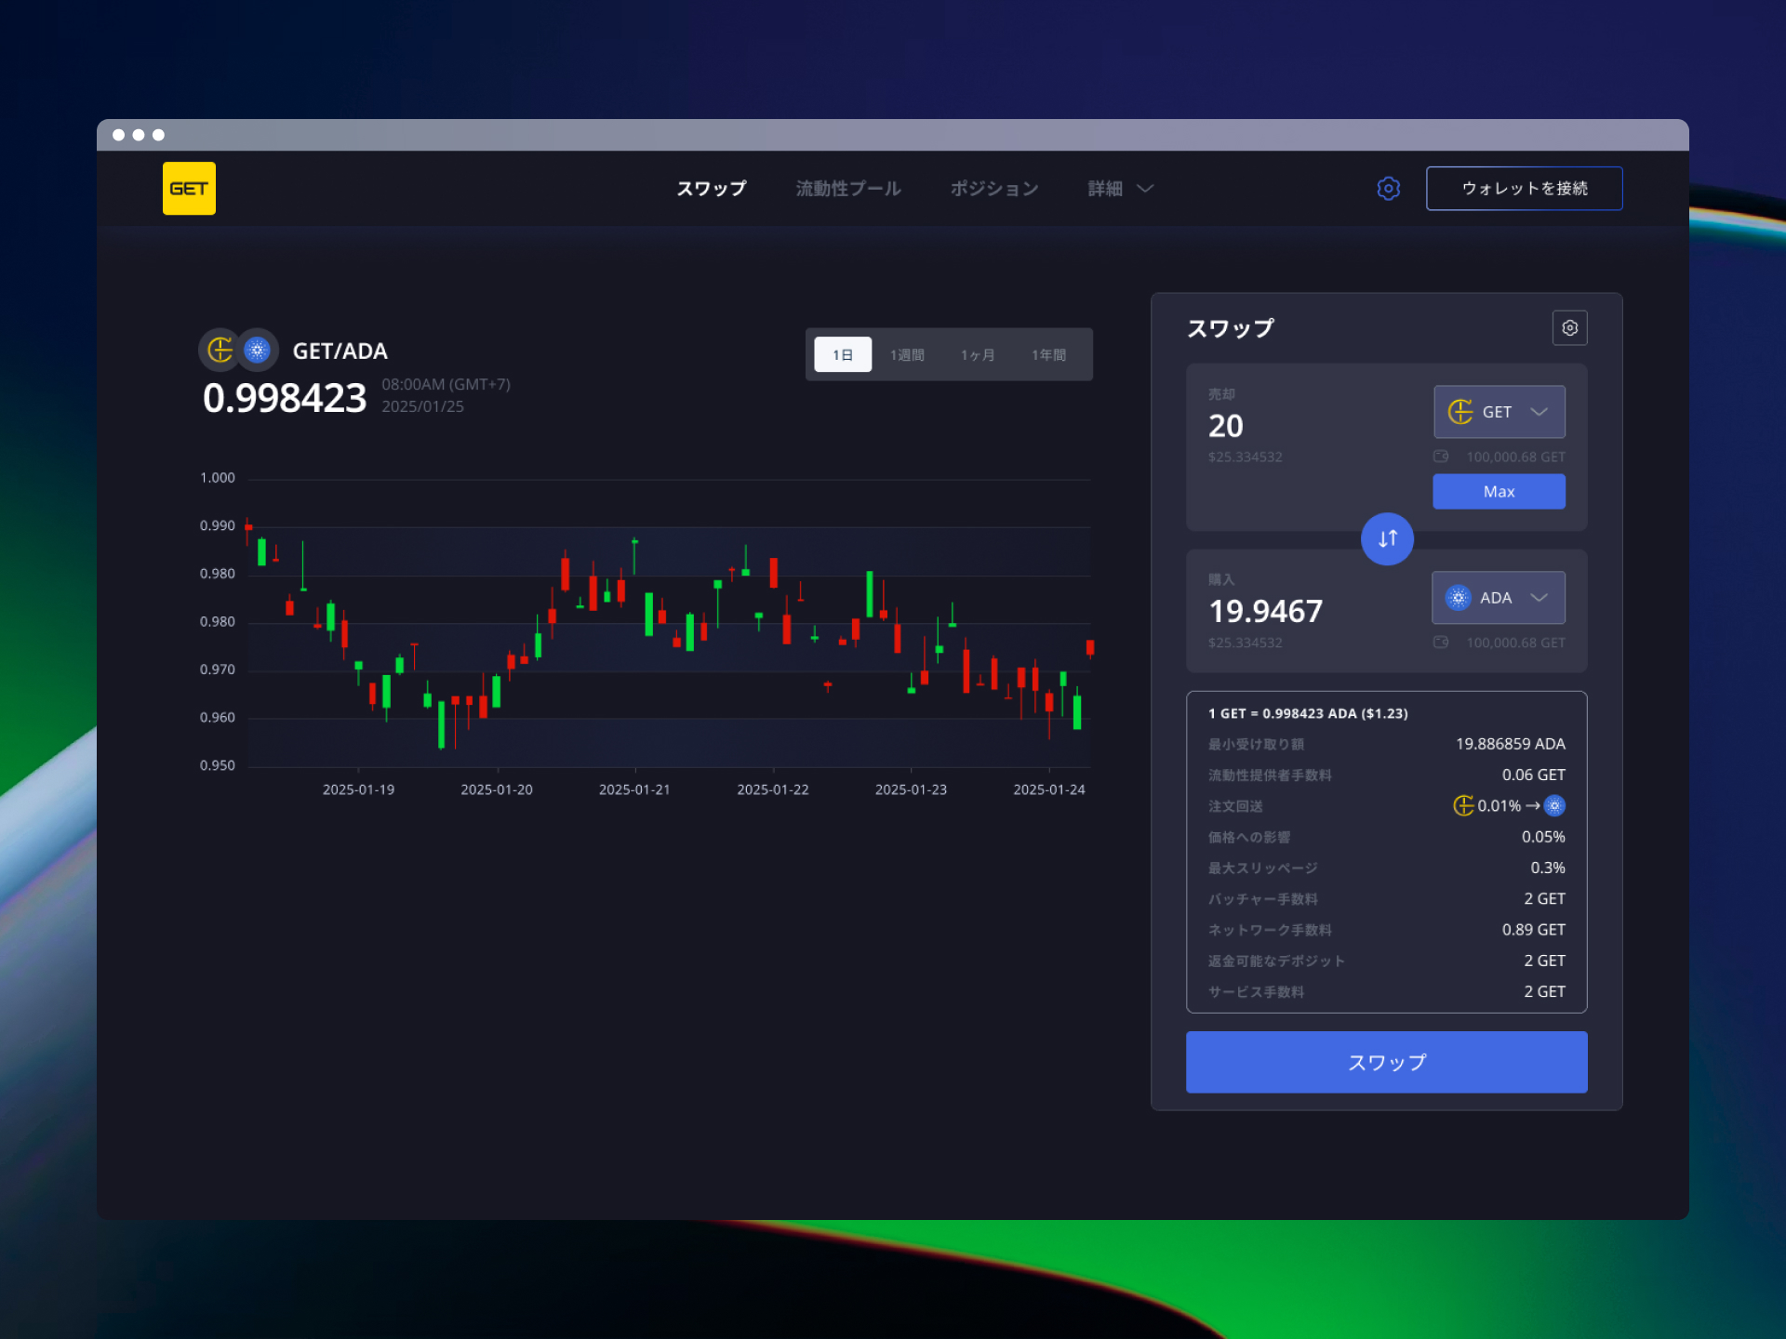Image resolution: width=1786 pixels, height=1339 pixels.
Task: Switch chart range to 1年間
Action: pos(1048,354)
